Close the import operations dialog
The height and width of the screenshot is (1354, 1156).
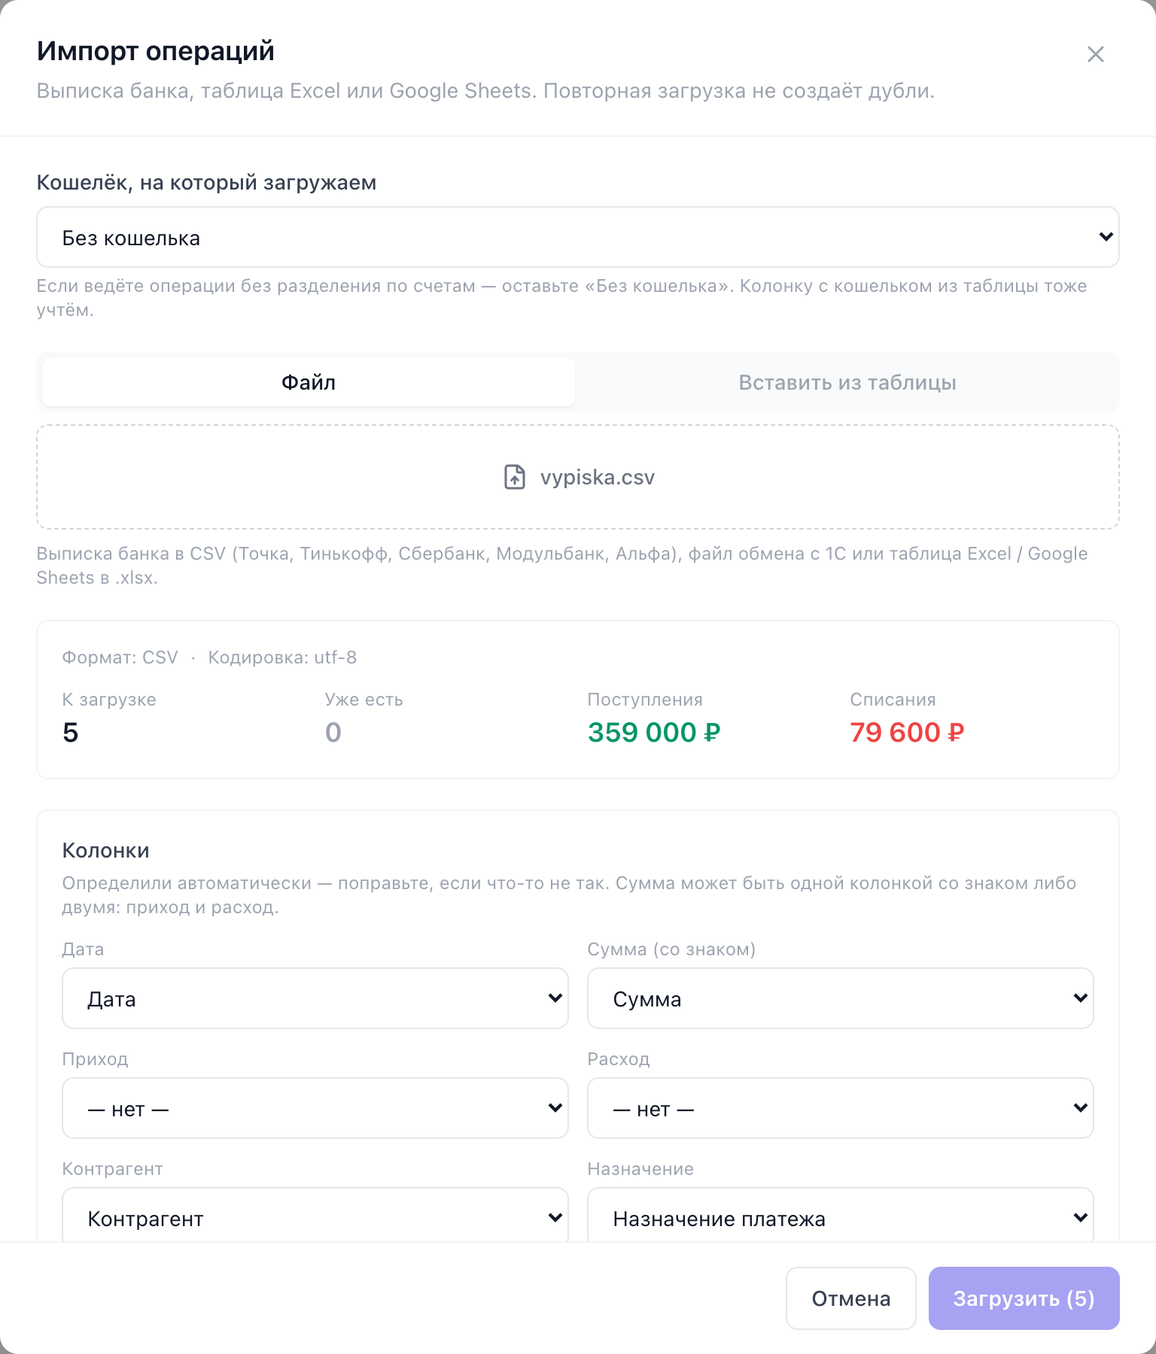pyautogui.click(x=1095, y=54)
